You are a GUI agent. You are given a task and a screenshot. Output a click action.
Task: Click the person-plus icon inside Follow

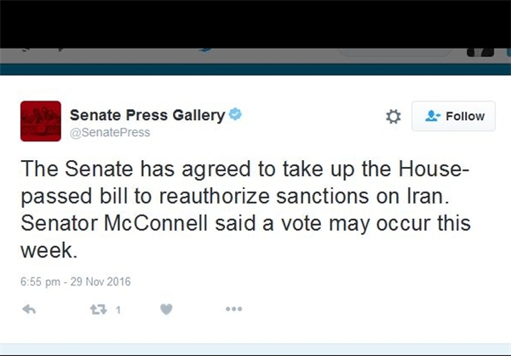coord(433,116)
